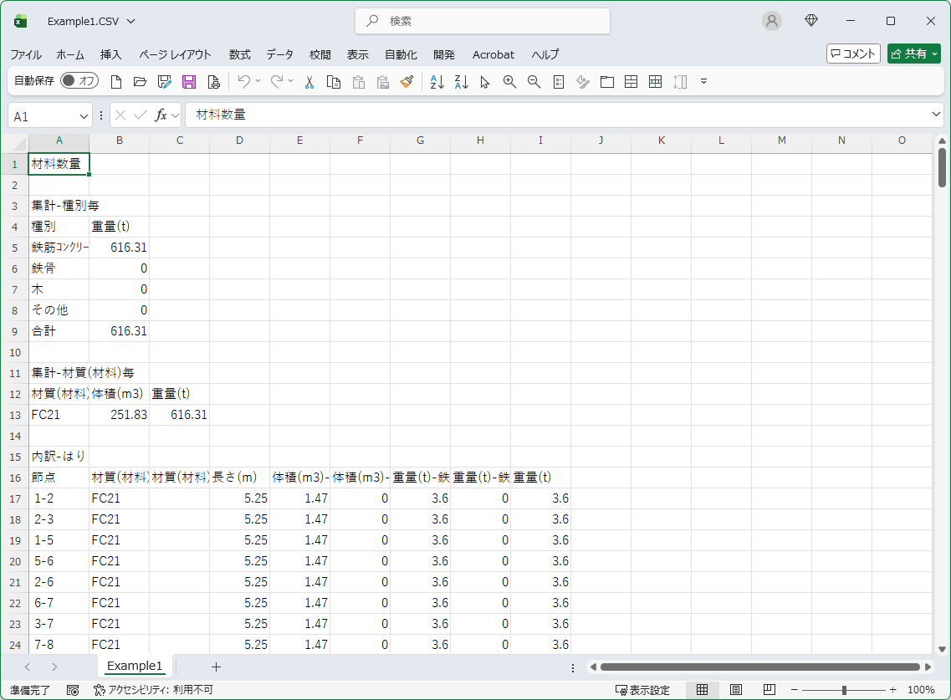Save the workbook with purple disk icon
The image size is (951, 700).
(189, 81)
